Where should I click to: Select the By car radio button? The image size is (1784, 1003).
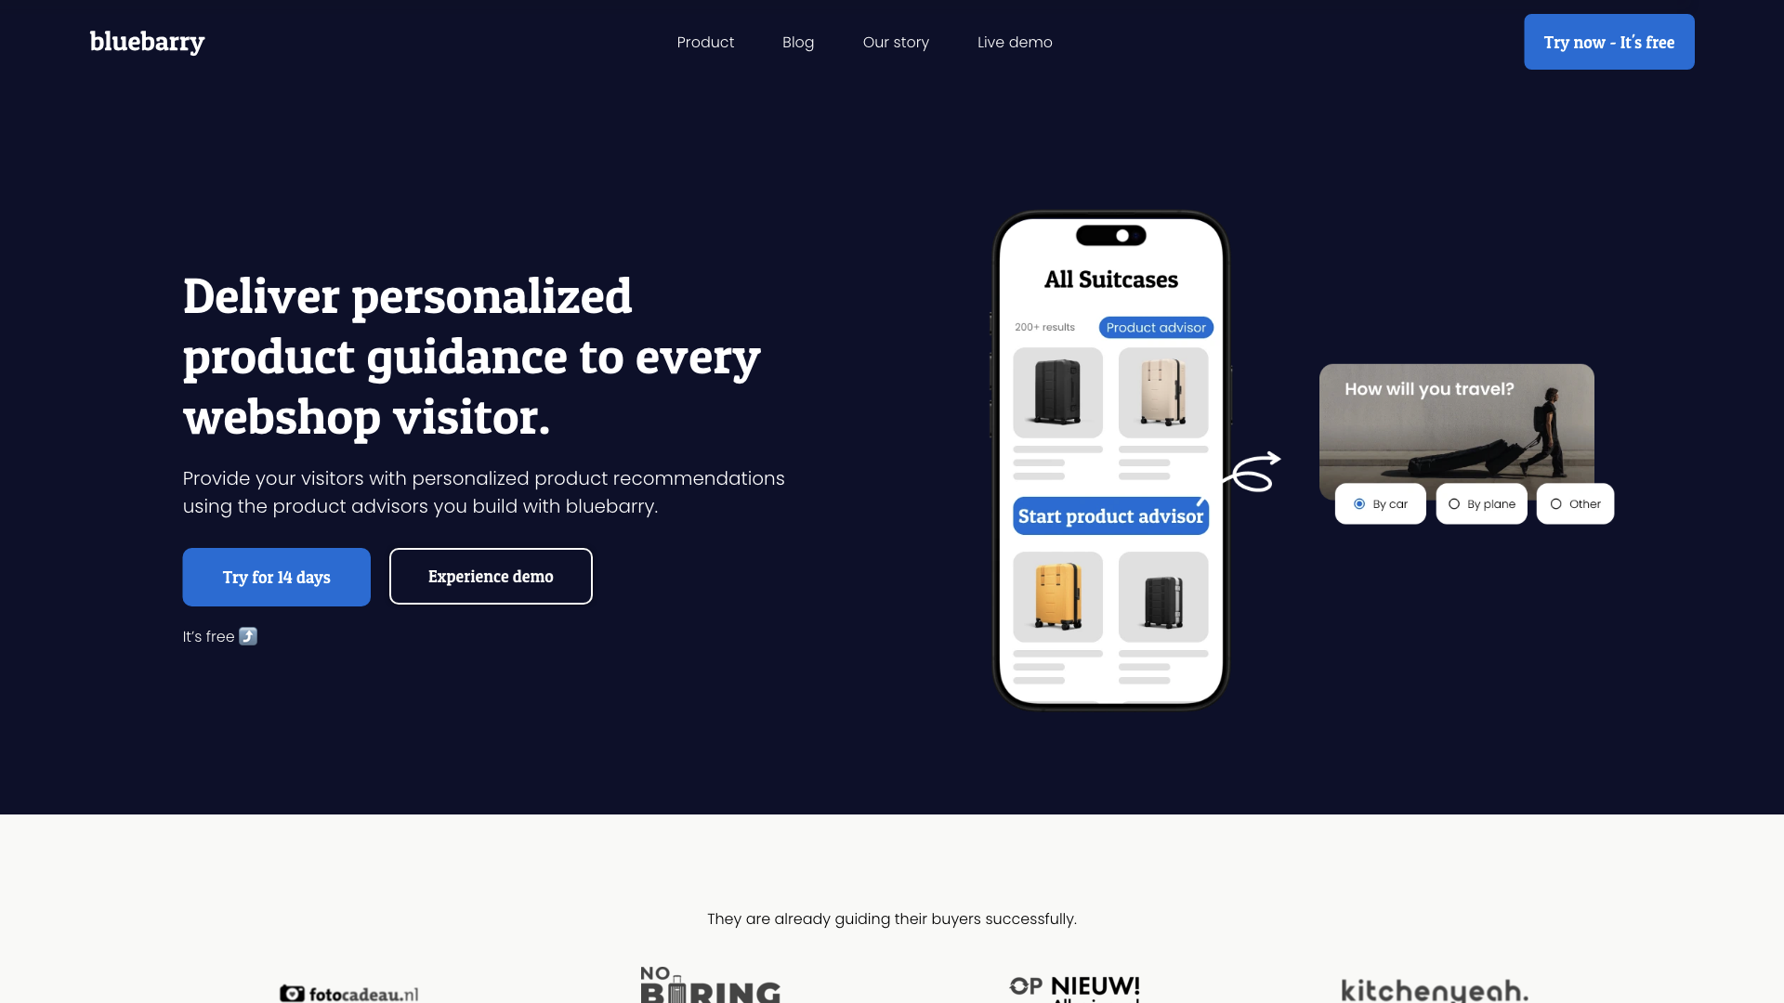1358,503
